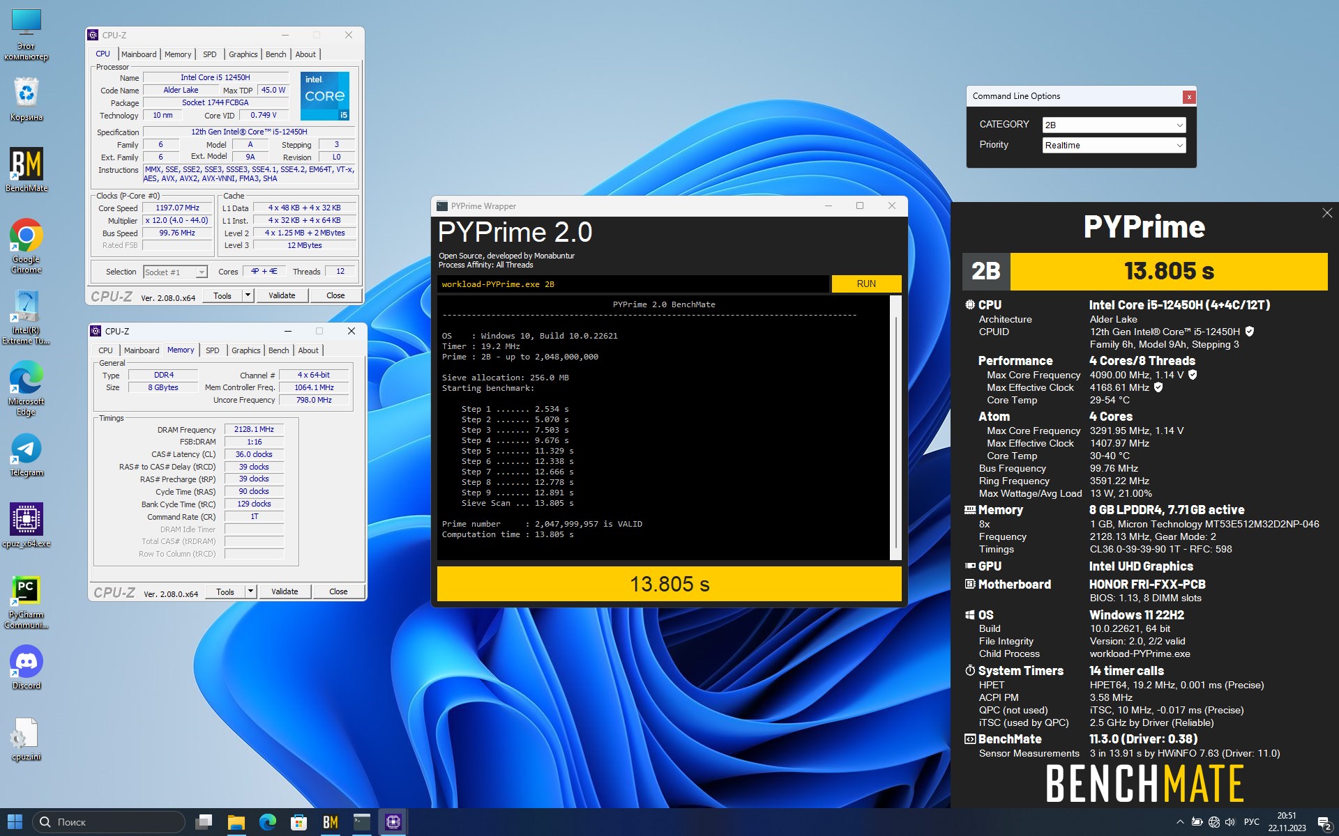Launch PyCharm Community desktop shortcut
1339x836 pixels.
click(x=27, y=602)
